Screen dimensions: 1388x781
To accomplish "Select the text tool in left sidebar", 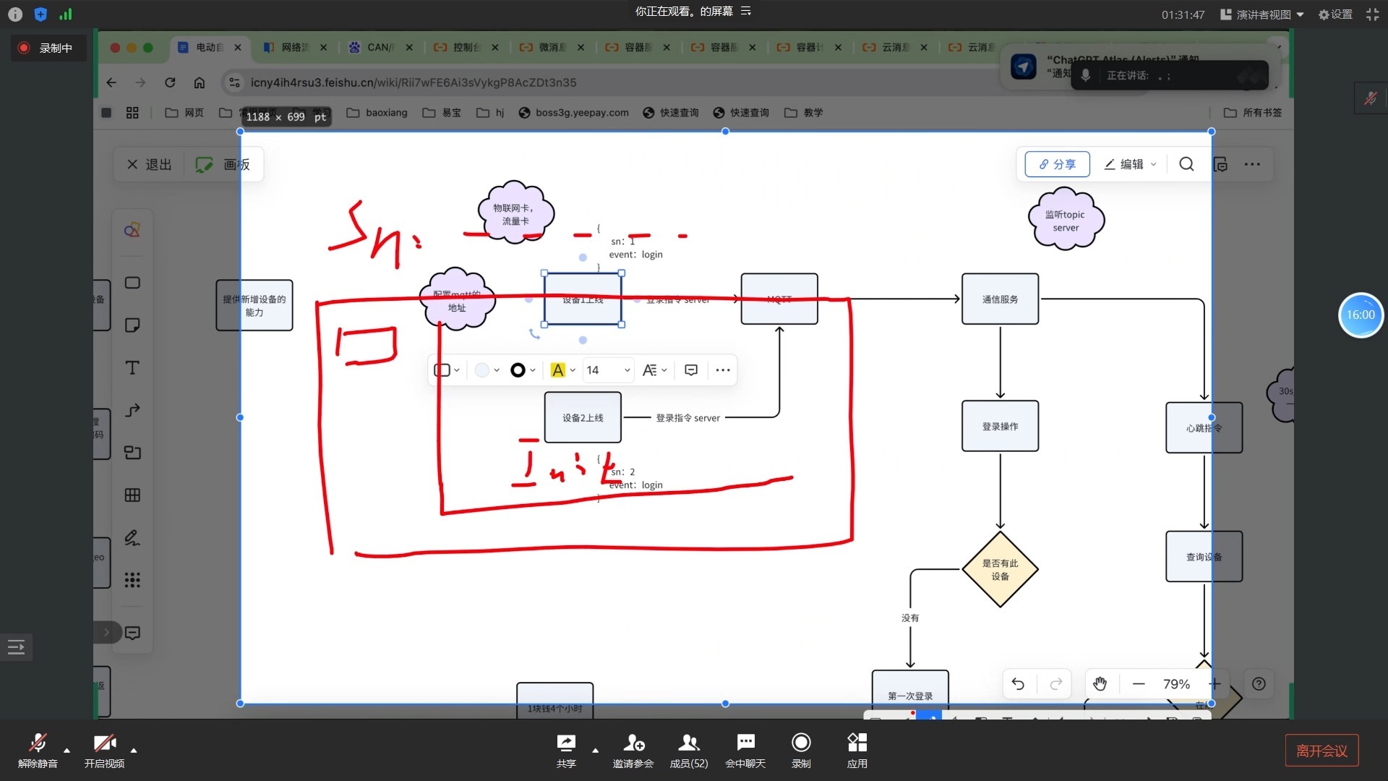I will click(x=132, y=368).
